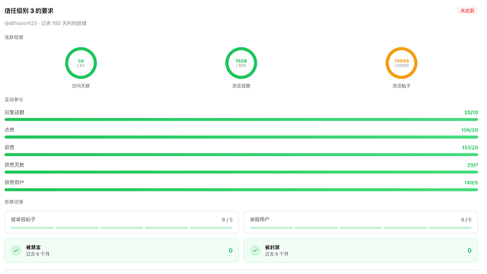Image resolution: width=487 pixels, height=274 pixels.
Task: Click the 被封禁 title text
Action: coord(272,247)
